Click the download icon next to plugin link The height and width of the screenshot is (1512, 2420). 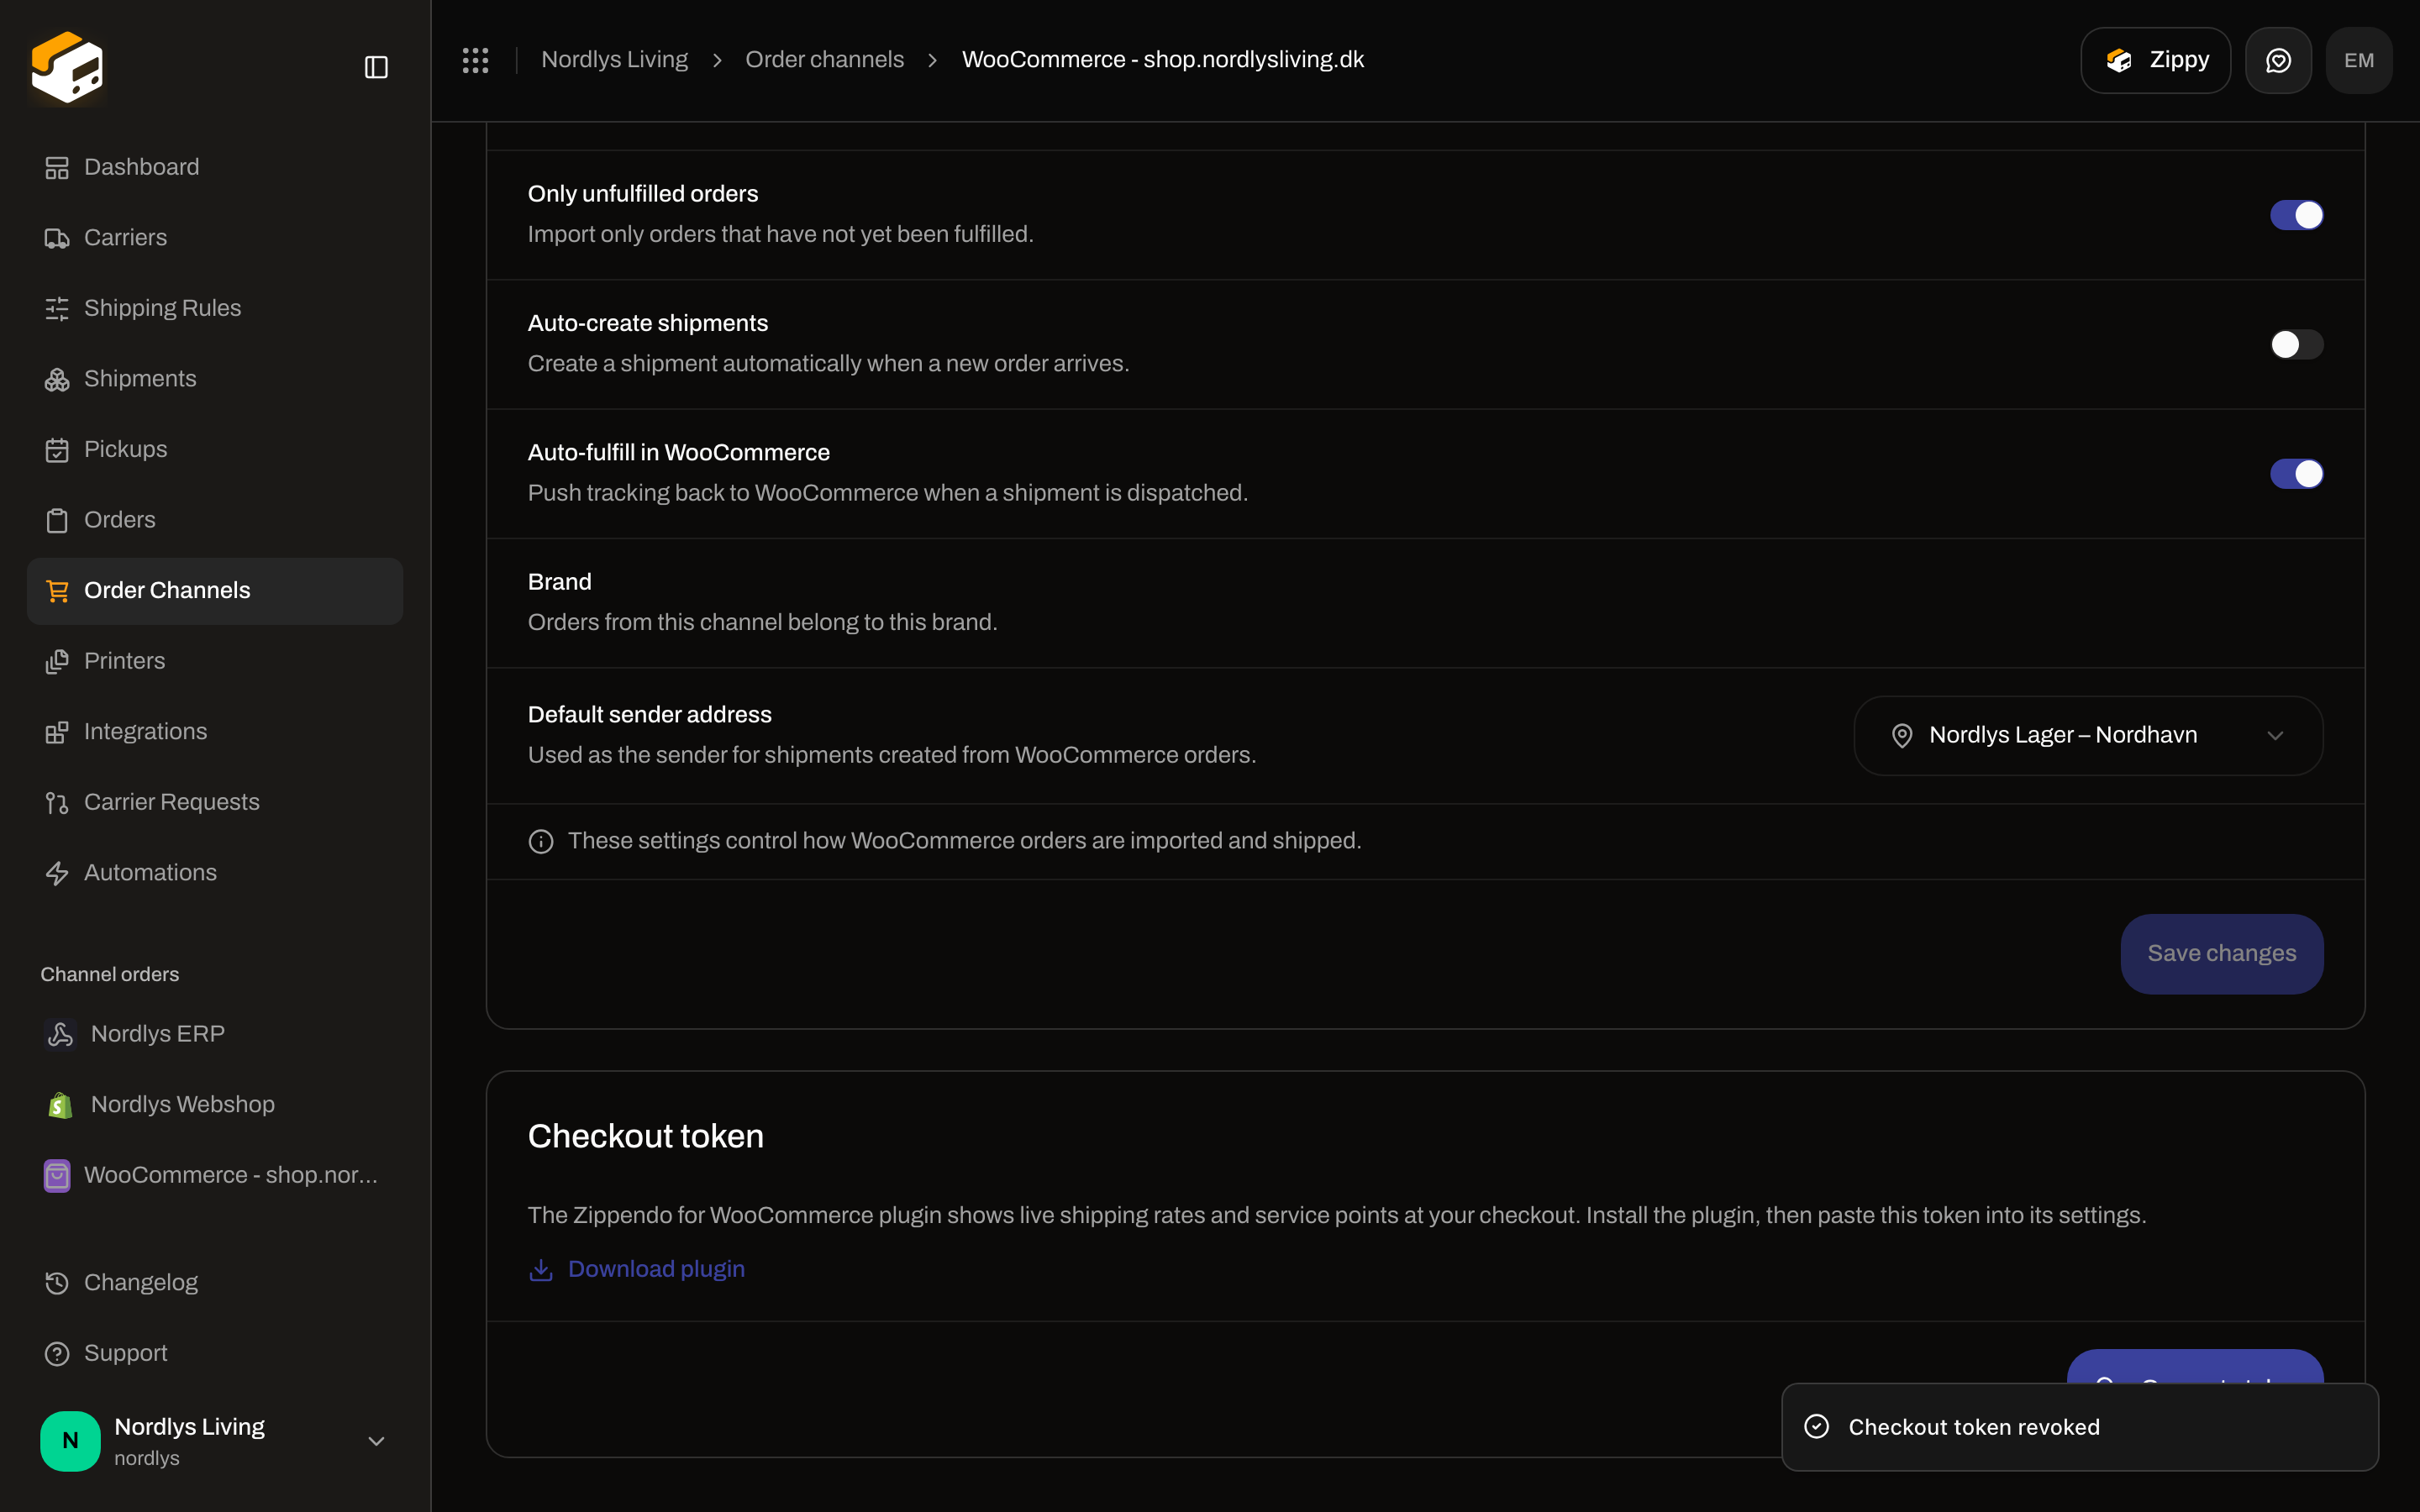tap(541, 1269)
